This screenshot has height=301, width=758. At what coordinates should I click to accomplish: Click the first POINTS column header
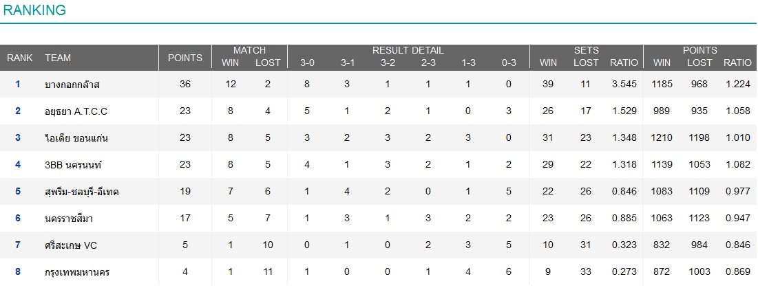185,58
